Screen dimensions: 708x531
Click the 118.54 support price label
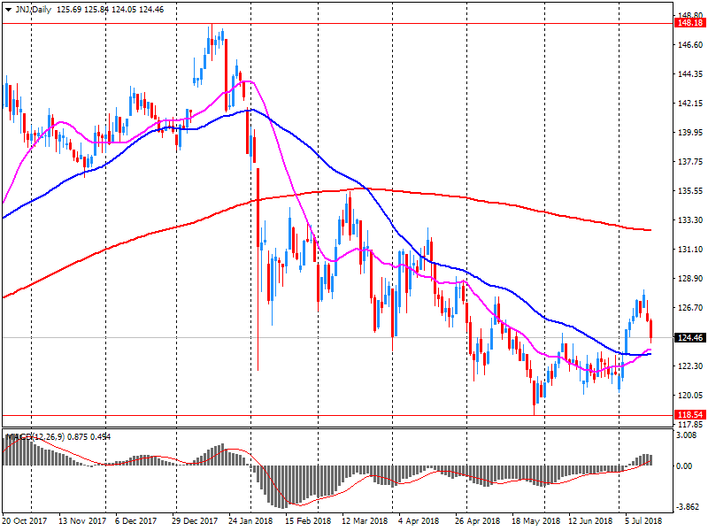click(690, 414)
